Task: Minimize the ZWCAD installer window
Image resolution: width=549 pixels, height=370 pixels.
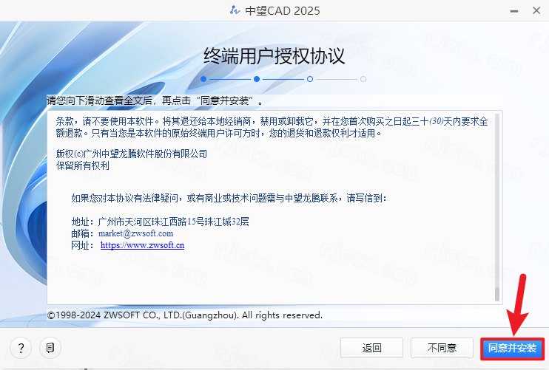Action: [511, 10]
